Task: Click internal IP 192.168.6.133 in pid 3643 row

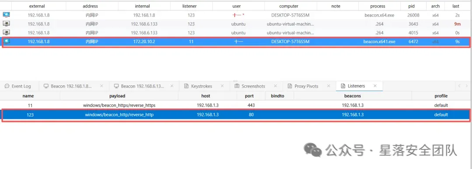Action: pos(144,24)
